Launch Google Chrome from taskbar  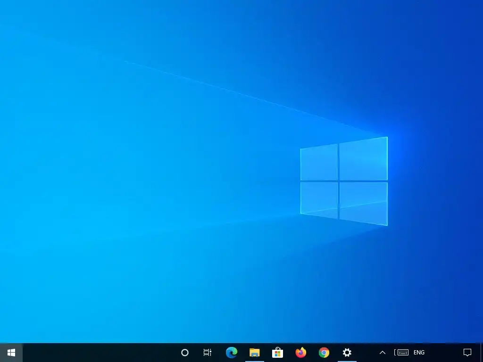324,353
